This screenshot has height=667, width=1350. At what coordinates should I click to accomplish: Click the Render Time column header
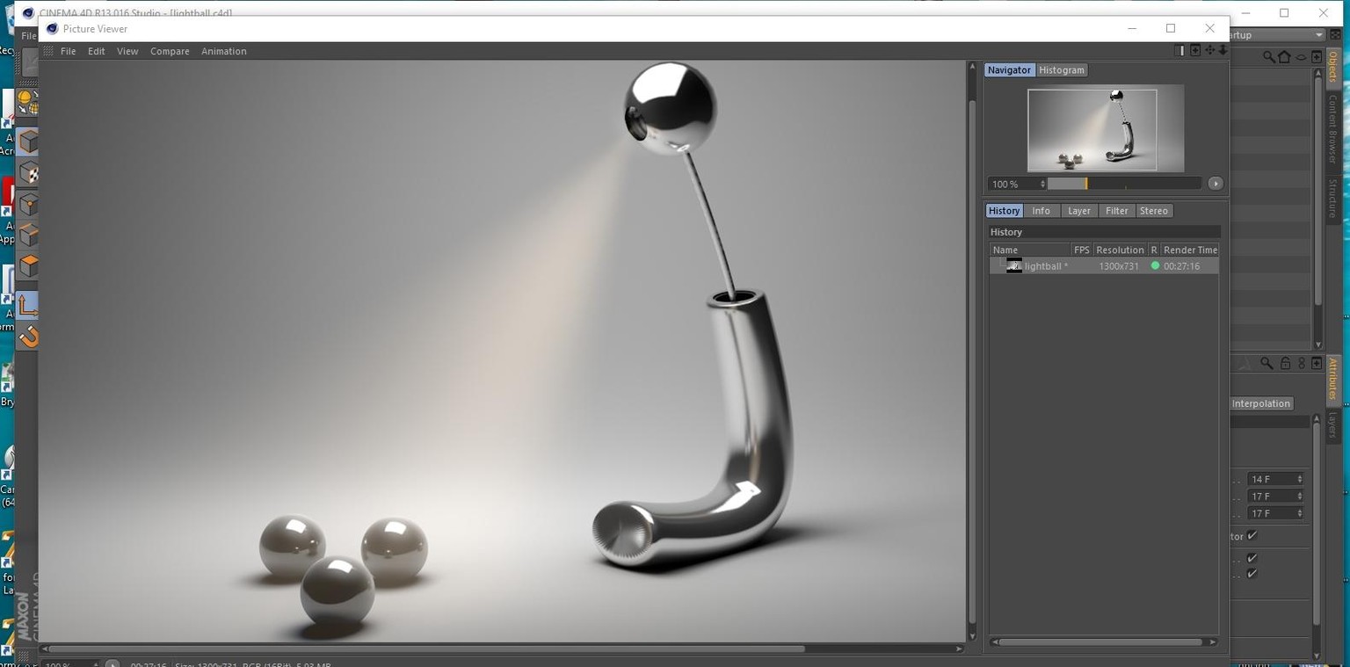(1190, 250)
